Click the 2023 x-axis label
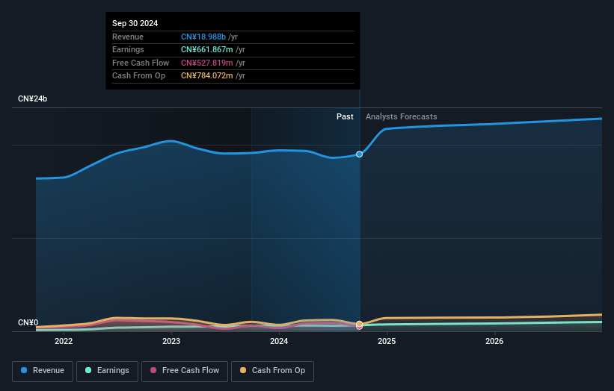 171,341
